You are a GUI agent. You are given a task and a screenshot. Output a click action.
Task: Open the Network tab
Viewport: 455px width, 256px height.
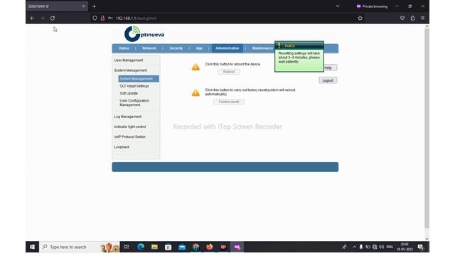tap(149, 48)
